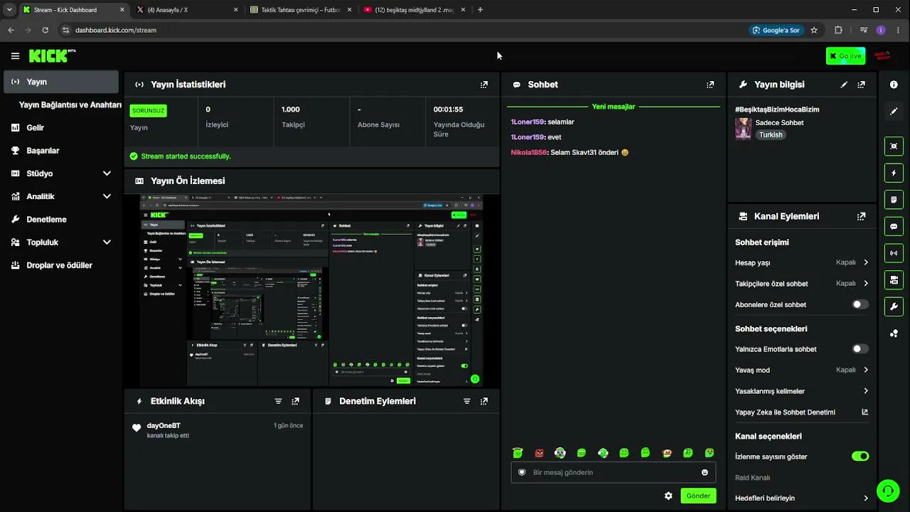Select Yayın in the sidebar
The width and height of the screenshot is (910, 512).
click(61, 82)
